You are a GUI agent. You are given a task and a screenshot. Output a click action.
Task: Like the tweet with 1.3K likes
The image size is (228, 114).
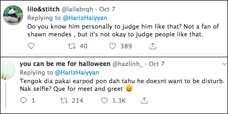click(105, 101)
